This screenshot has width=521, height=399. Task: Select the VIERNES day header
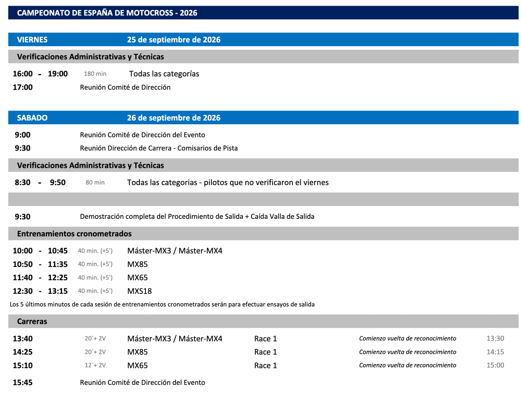pyautogui.click(x=32, y=40)
